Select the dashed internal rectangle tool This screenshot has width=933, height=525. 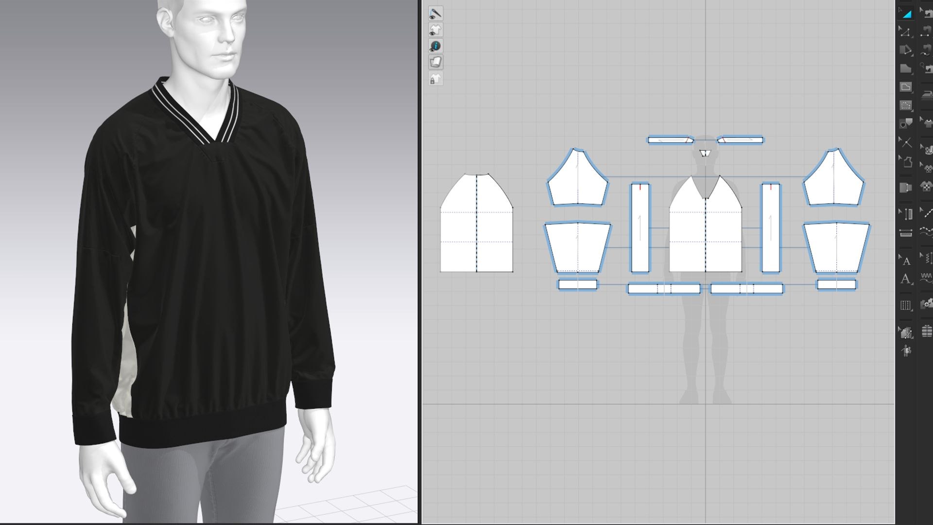coord(906,105)
